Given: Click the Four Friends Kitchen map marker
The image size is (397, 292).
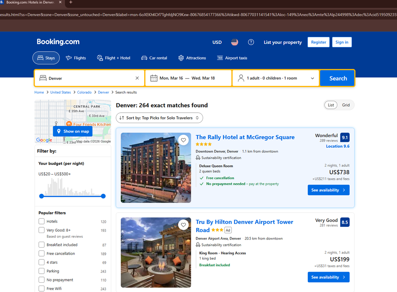Looking at the screenshot, I should pyautogui.click(x=69, y=124).
